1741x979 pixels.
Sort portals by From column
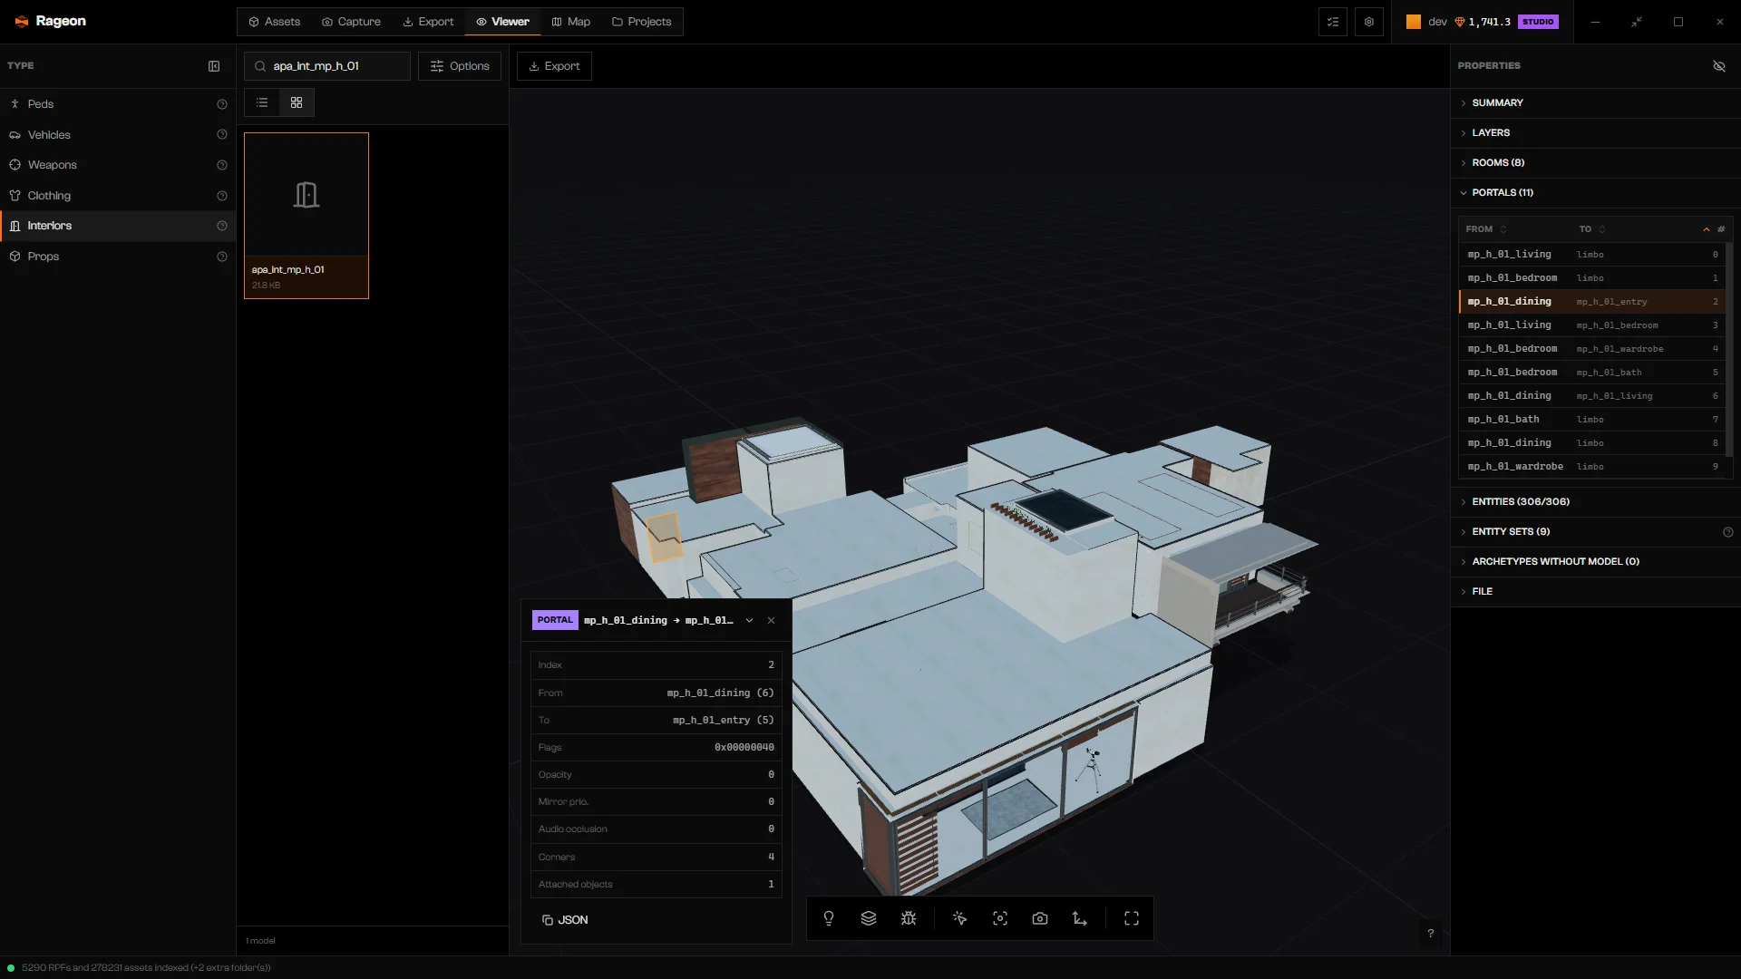tap(1487, 229)
